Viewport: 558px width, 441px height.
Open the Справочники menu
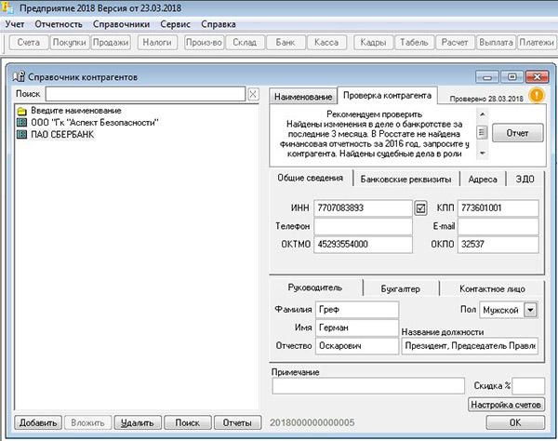[x=122, y=22]
